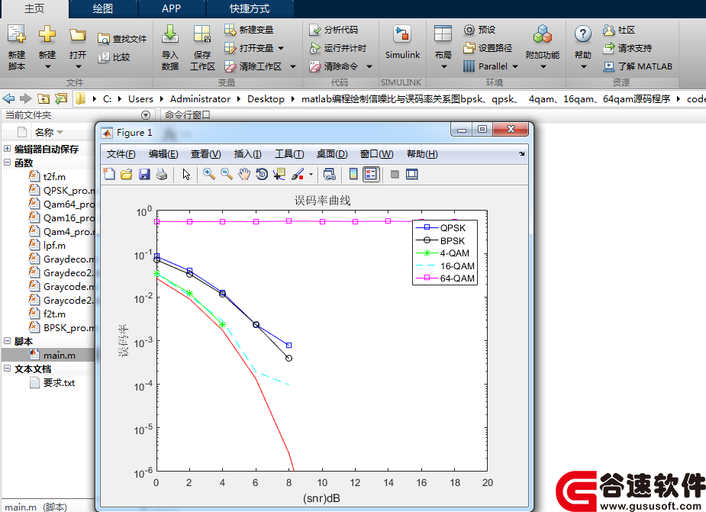
Task: Expand the Clear Commands (清除命令) dropdown arrow
Action: point(369,66)
